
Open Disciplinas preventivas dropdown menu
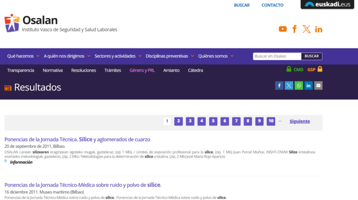click(x=170, y=56)
